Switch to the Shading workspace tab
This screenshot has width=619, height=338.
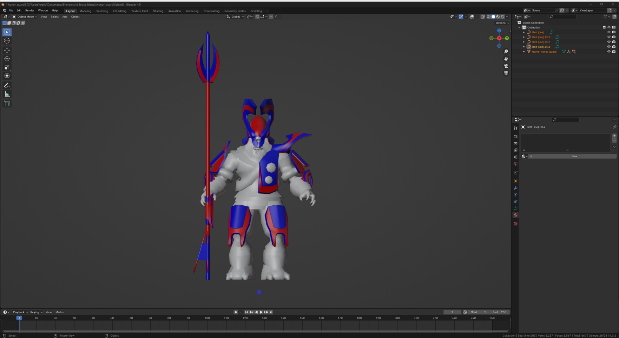[x=158, y=11]
